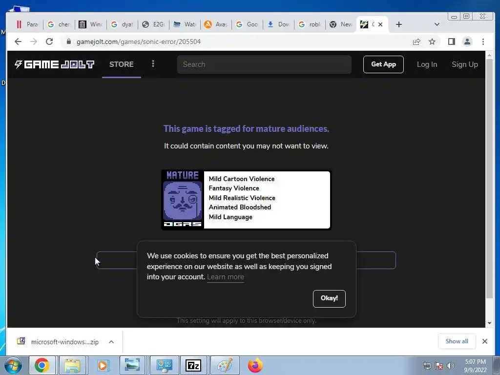This screenshot has height=375, width=500.
Task: Click the network tray icon
Action: click(427, 366)
